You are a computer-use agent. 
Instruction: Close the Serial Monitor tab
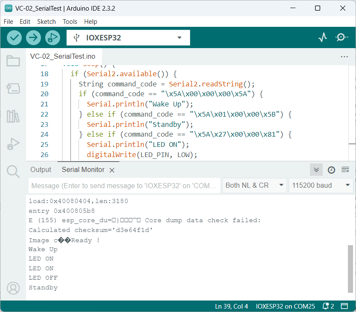(x=112, y=170)
